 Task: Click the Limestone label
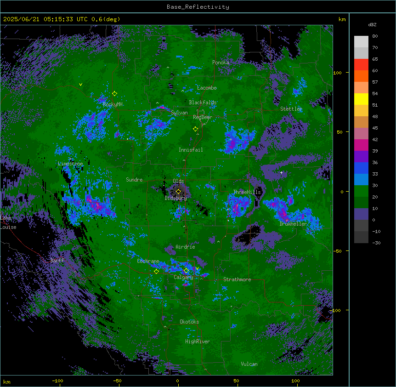70,164
